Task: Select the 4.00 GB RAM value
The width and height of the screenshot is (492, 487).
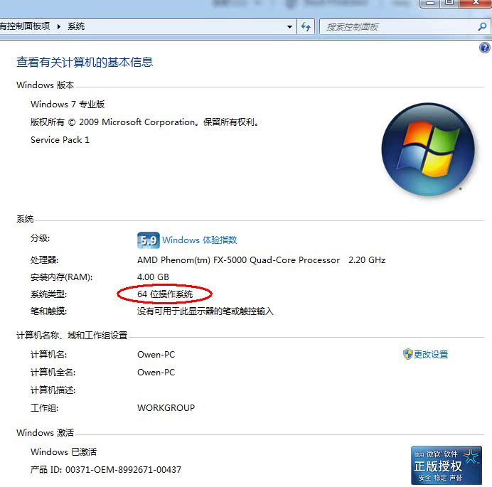Action: pyautogui.click(x=153, y=277)
